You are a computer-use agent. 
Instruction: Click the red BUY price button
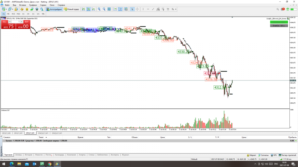(x=23, y=26)
